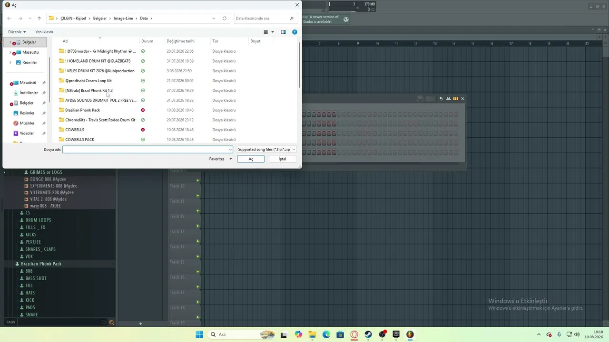
Task: Open Task View on the taskbar
Action: point(284,334)
